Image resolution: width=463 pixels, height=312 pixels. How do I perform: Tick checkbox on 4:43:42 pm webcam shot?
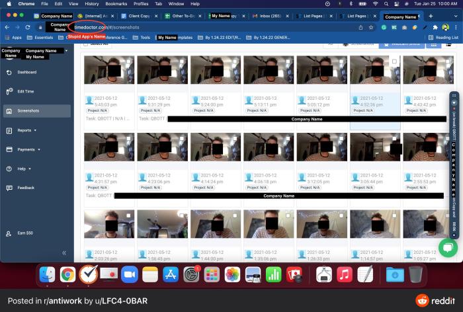click(448, 61)
